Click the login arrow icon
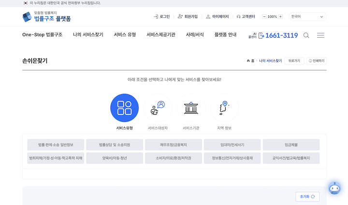The height and width of the screenshot is (205, 348). click(x=156, y=16)
